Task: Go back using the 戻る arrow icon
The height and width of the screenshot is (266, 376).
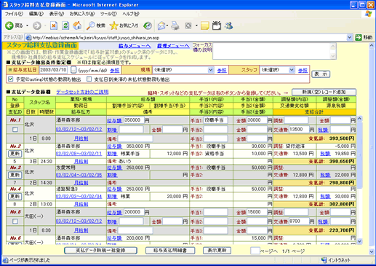Action: (x=9, y=26)
